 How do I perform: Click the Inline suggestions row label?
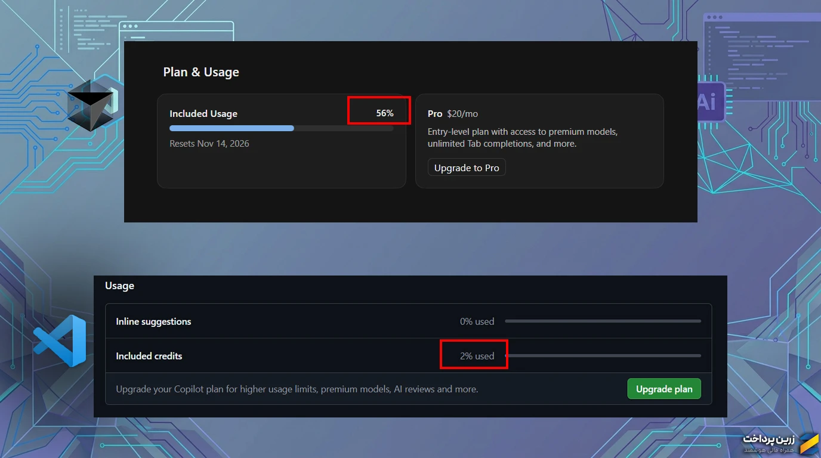(153, 321)
